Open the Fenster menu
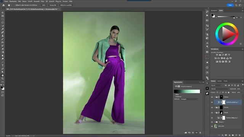The height and width of the screenshot is (137, 244). (65, 1)
